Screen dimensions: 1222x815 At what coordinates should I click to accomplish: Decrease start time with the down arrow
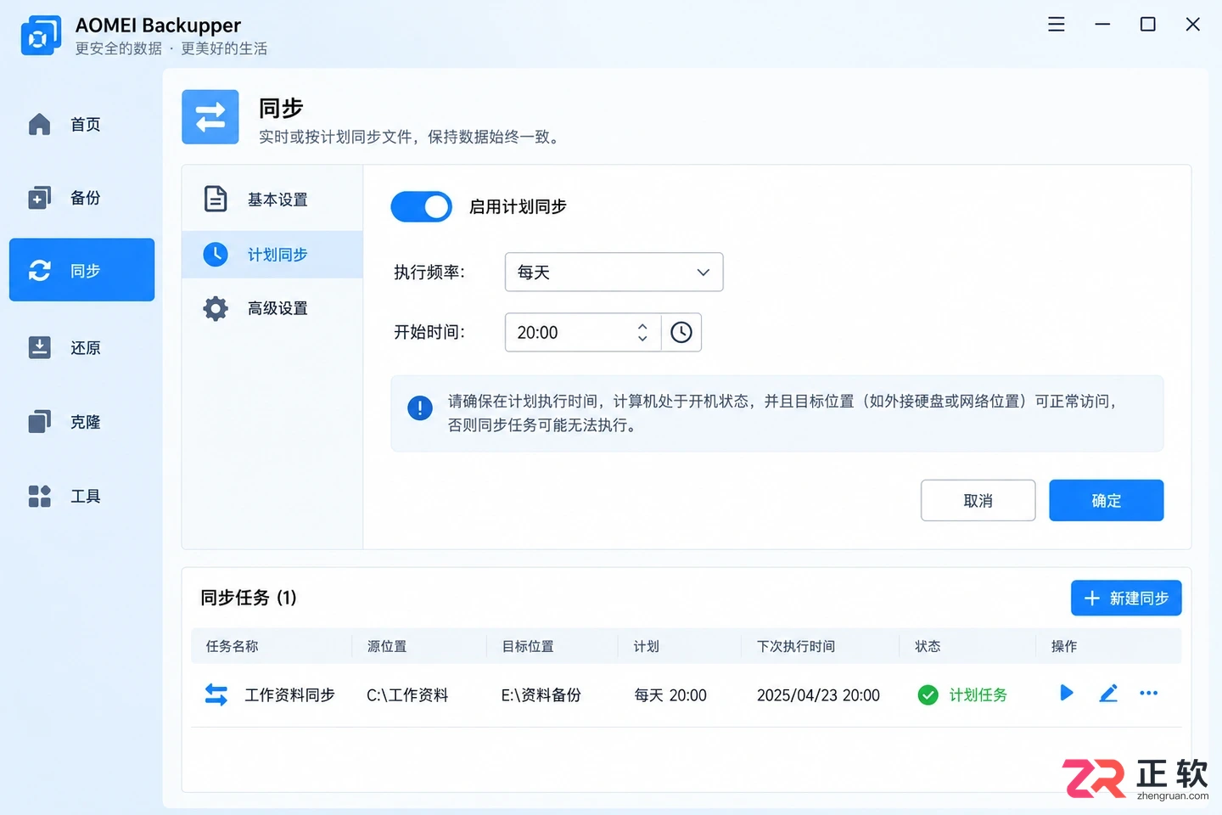point(642,338)
